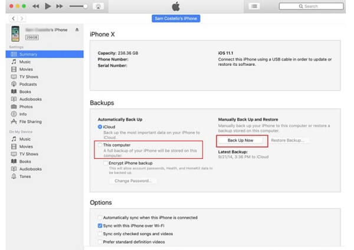Screen dimensions: 354x250
Task: Select the iCloud backup radio button
Action: click(100, 127)
